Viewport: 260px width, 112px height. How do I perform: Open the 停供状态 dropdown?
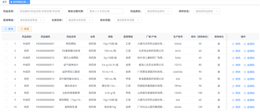click(206, 11)
